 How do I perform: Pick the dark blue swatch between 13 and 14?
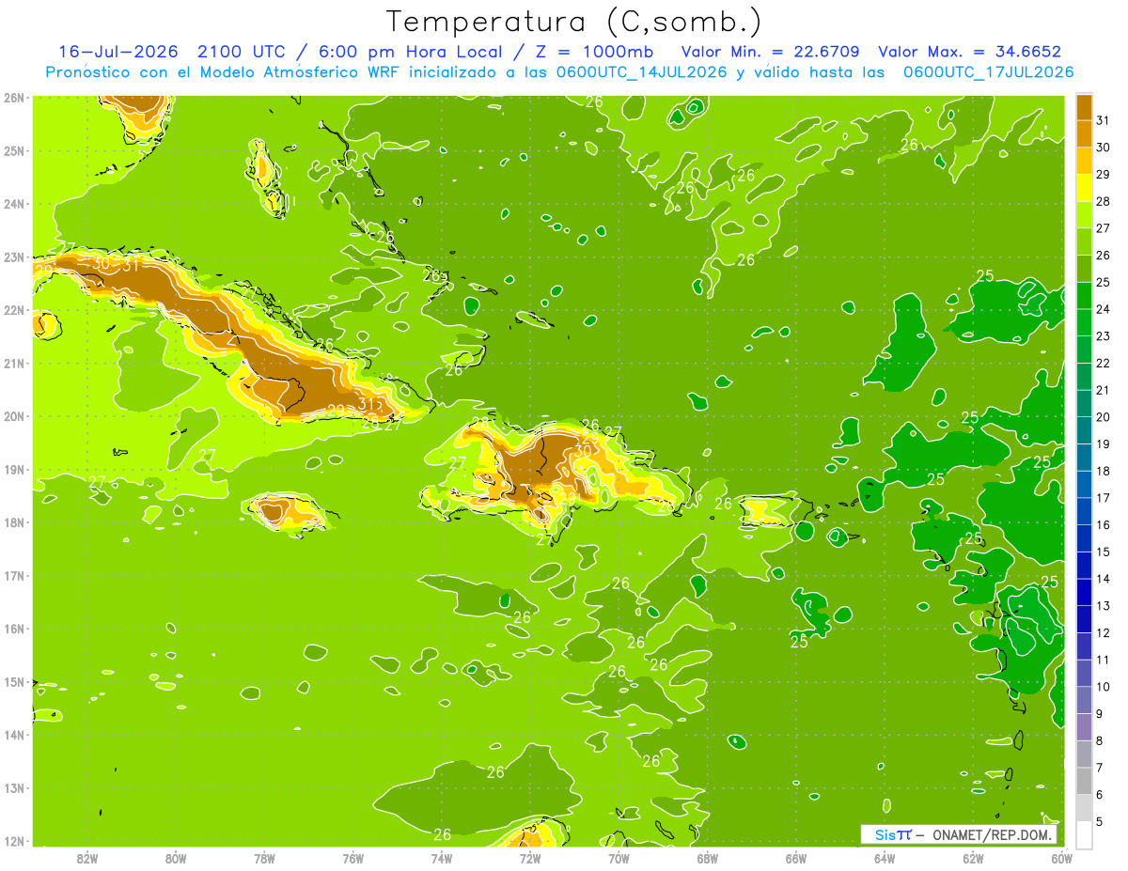(1084, 592)
